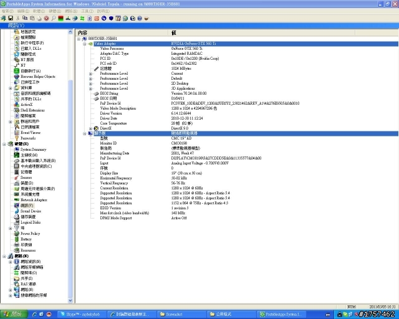The height and width of the screenshot is (319, 399).
Task: Click the blue circle icon left of shield
Action: pos(104,18)
